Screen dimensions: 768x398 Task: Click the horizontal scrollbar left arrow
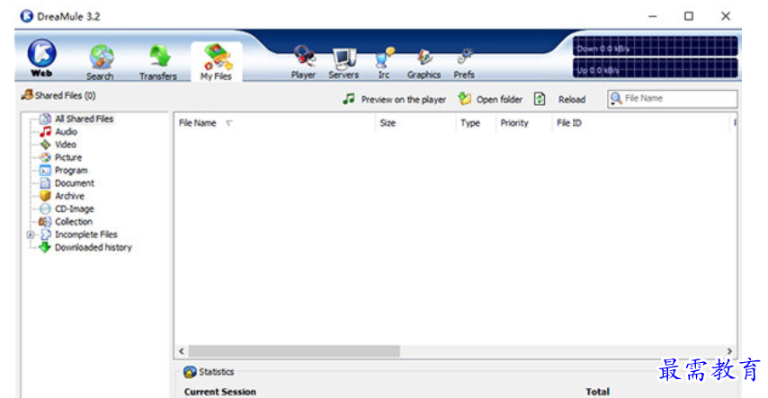(182, 351)
